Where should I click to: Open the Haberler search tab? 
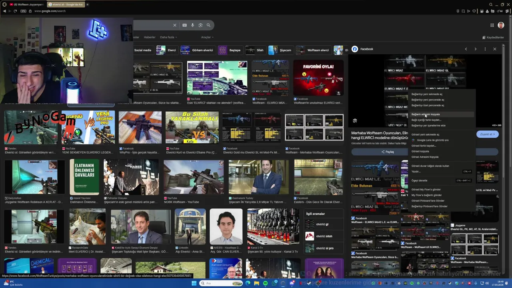tap(150, 37)
